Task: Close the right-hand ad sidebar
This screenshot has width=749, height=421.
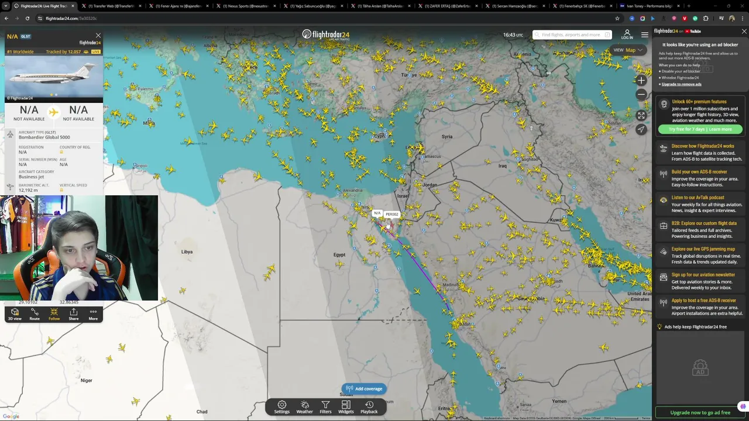Action: click(x=744, y=31)
